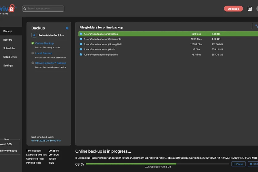Click the Desktop folder icon
The image size is (258, 172).
point(81,34)
